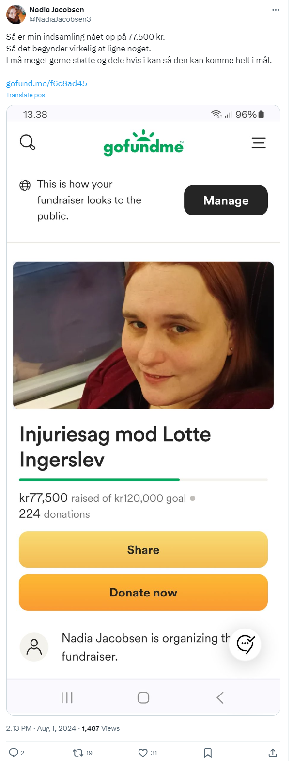Screen dimensions: 293x761
Task: Open the gofund.me/f6c8ad45 link
Action: coord(46,83)
